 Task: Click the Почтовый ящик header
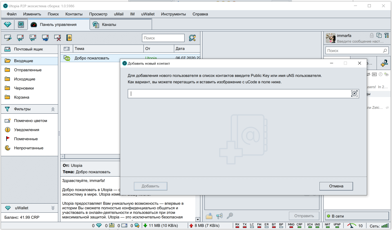[29, 49]
